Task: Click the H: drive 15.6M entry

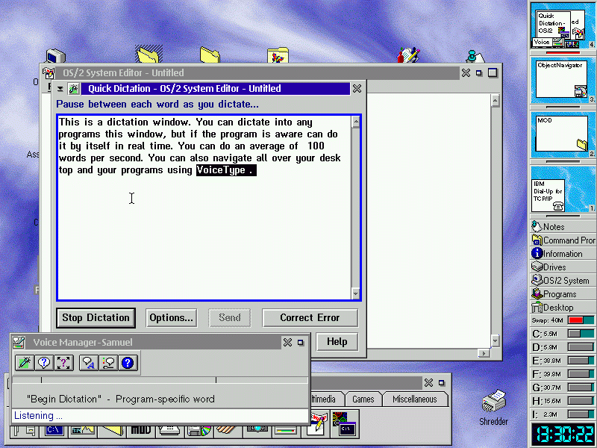Action: 563,401
